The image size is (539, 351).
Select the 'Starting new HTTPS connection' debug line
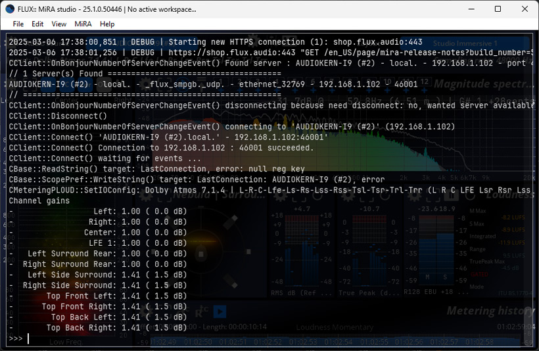[216, 42]
